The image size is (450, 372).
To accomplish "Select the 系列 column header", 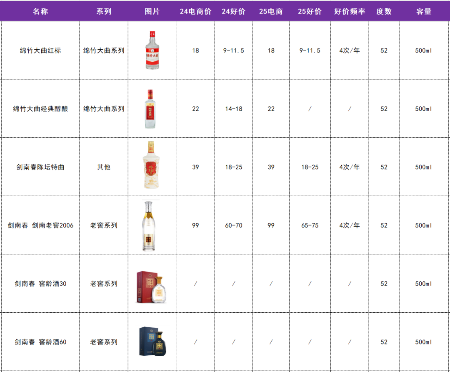I will tap(104, 11).
